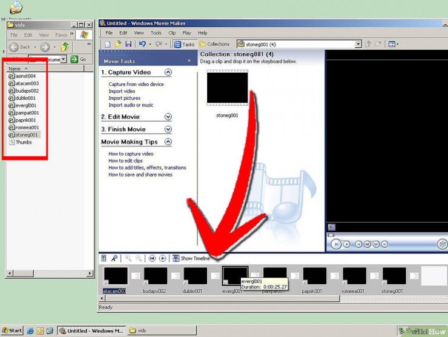The image size is (448, 337).
Task: Open How to capture video tip
Action: [x=131, y=154]
